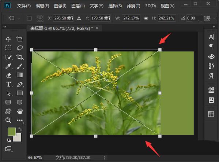Toggle the reference point location checkbox
The image size is (219, 162).
coord(29,18)
